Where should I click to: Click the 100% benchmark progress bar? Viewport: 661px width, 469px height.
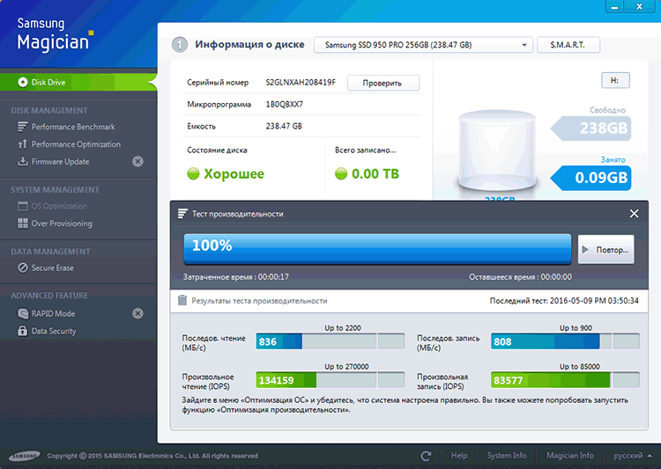(x=377, y=247)
